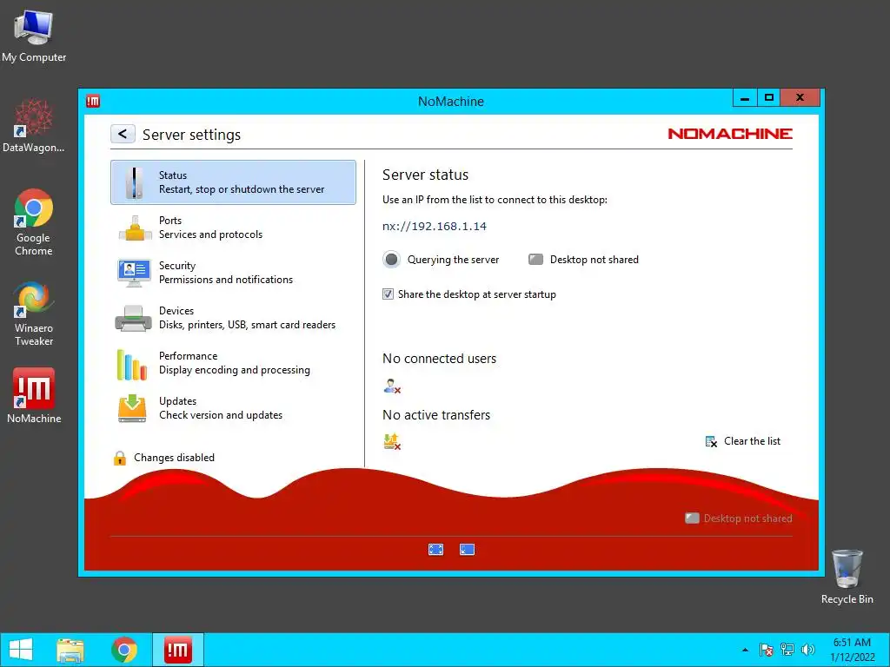Open the Devices printer icon
This screenshot has width=890, height=667.
[133, 318]
